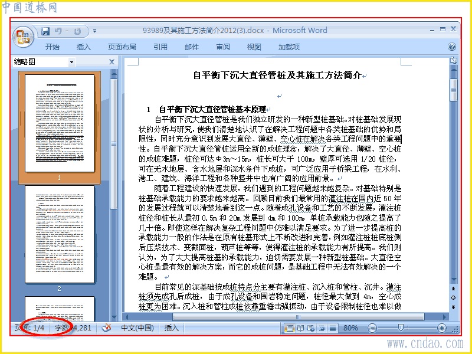Undo the last action
The height and width of the screenshot is (354, 472).
(x=58, y=31)
